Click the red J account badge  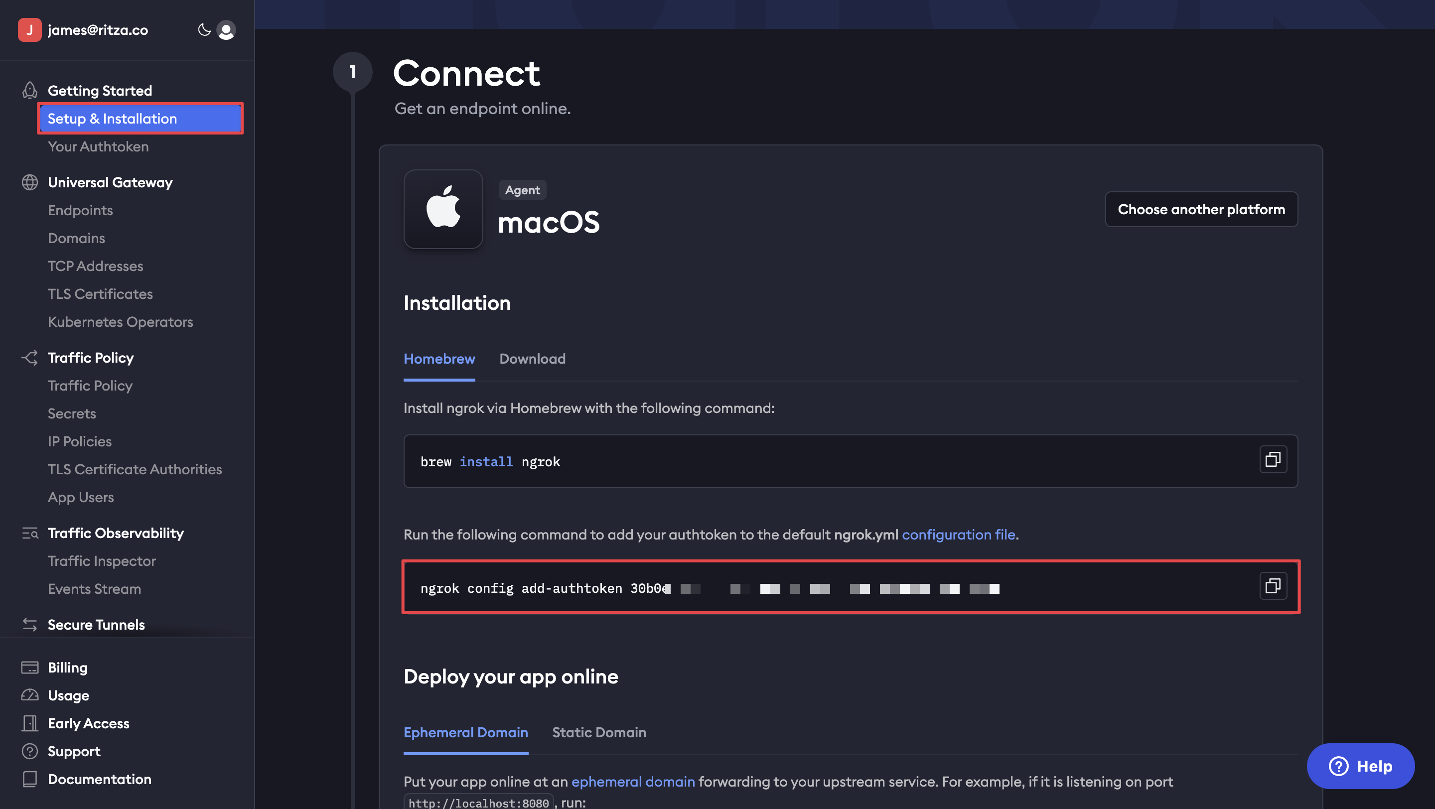pyautogui.click(x=29, y=30)
